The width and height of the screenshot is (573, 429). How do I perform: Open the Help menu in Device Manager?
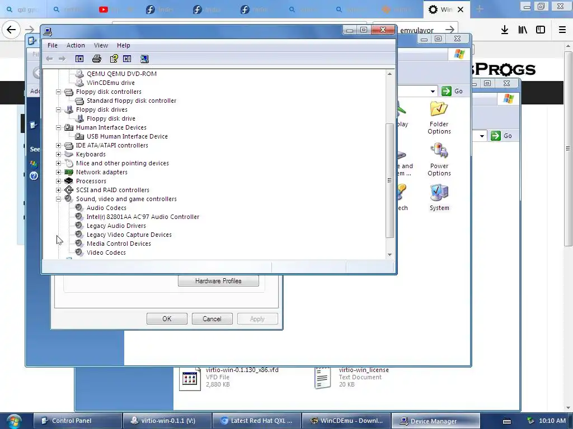(x=124, y=45)
